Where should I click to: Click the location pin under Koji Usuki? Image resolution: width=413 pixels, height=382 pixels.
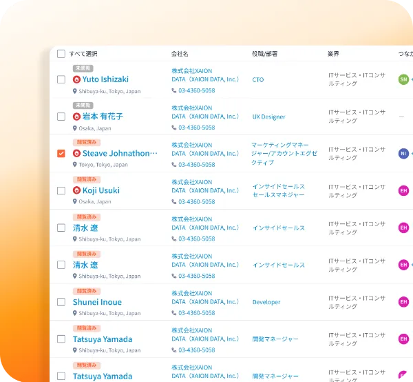click(x=75, y=201)
